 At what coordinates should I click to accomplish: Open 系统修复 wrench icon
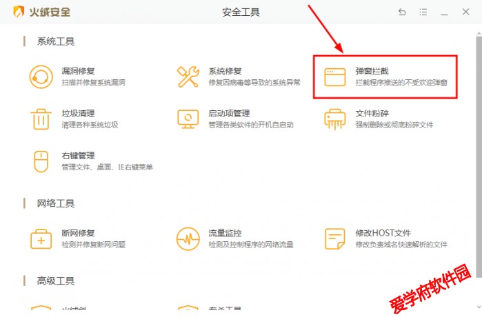[188, 76]
